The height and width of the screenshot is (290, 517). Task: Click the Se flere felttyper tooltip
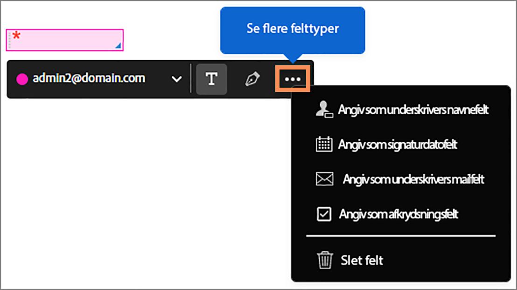coord(292,28)
